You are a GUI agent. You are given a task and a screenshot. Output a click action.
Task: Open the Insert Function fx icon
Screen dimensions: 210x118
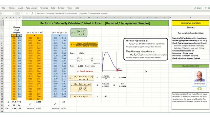pos(32,13)
